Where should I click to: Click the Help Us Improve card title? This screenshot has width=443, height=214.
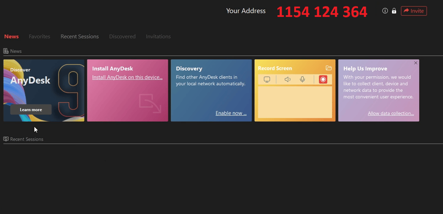pyautogui.click(x=365, y=68)
